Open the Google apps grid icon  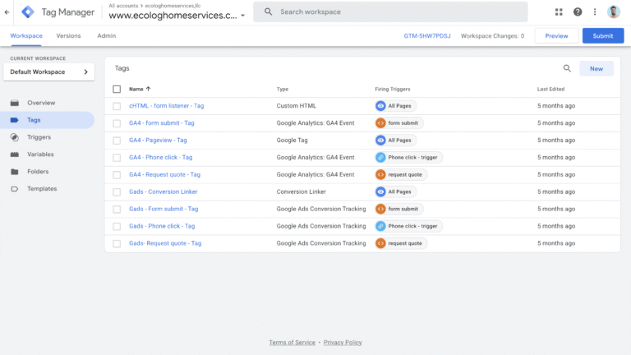(x=560, y=12)
